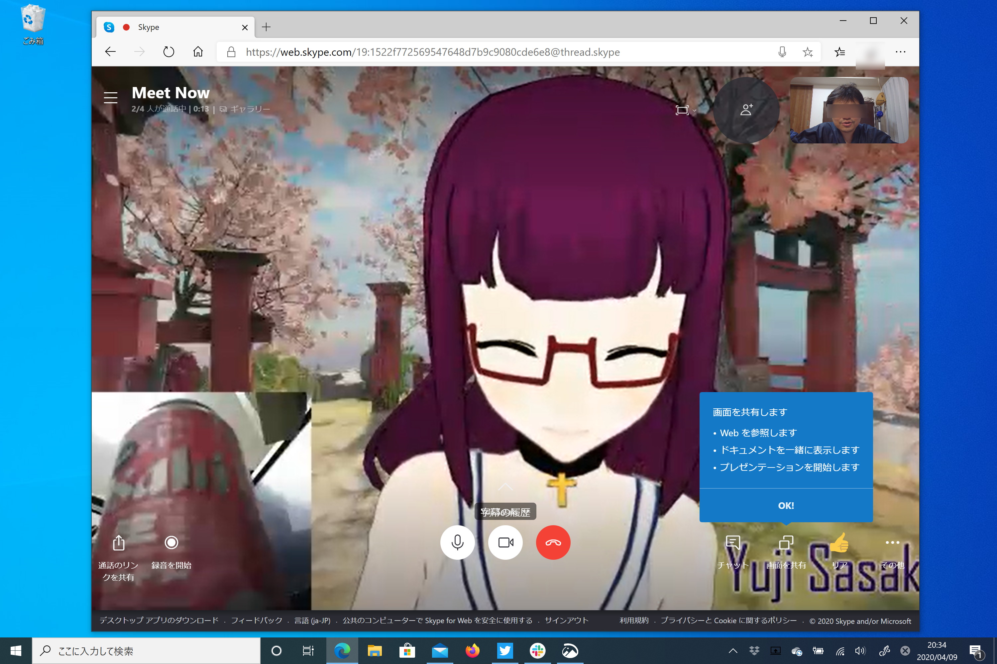Click the add participant icon

[746, 110]
